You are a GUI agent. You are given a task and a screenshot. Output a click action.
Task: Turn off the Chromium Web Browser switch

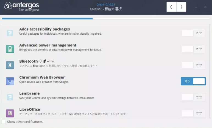coord(193,81)
